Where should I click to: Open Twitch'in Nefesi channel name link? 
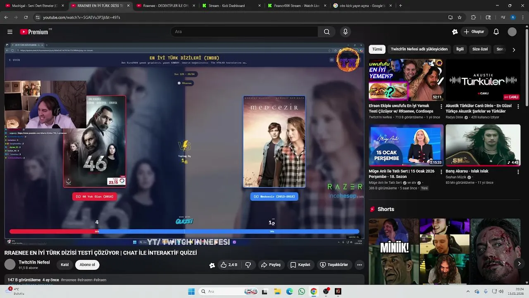pyautogui.click(x=34, y=262)
